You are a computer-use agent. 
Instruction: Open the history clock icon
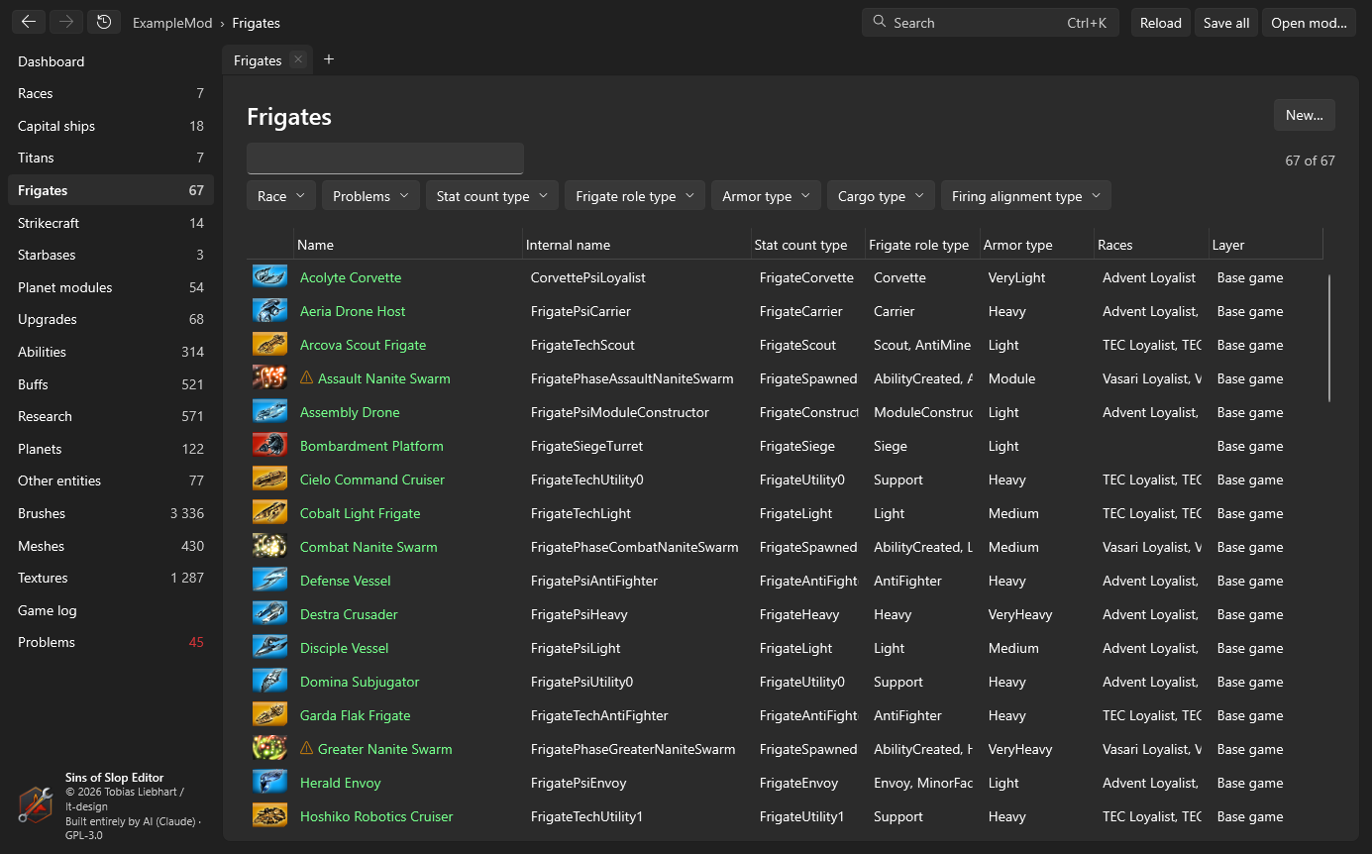point(104,22)
